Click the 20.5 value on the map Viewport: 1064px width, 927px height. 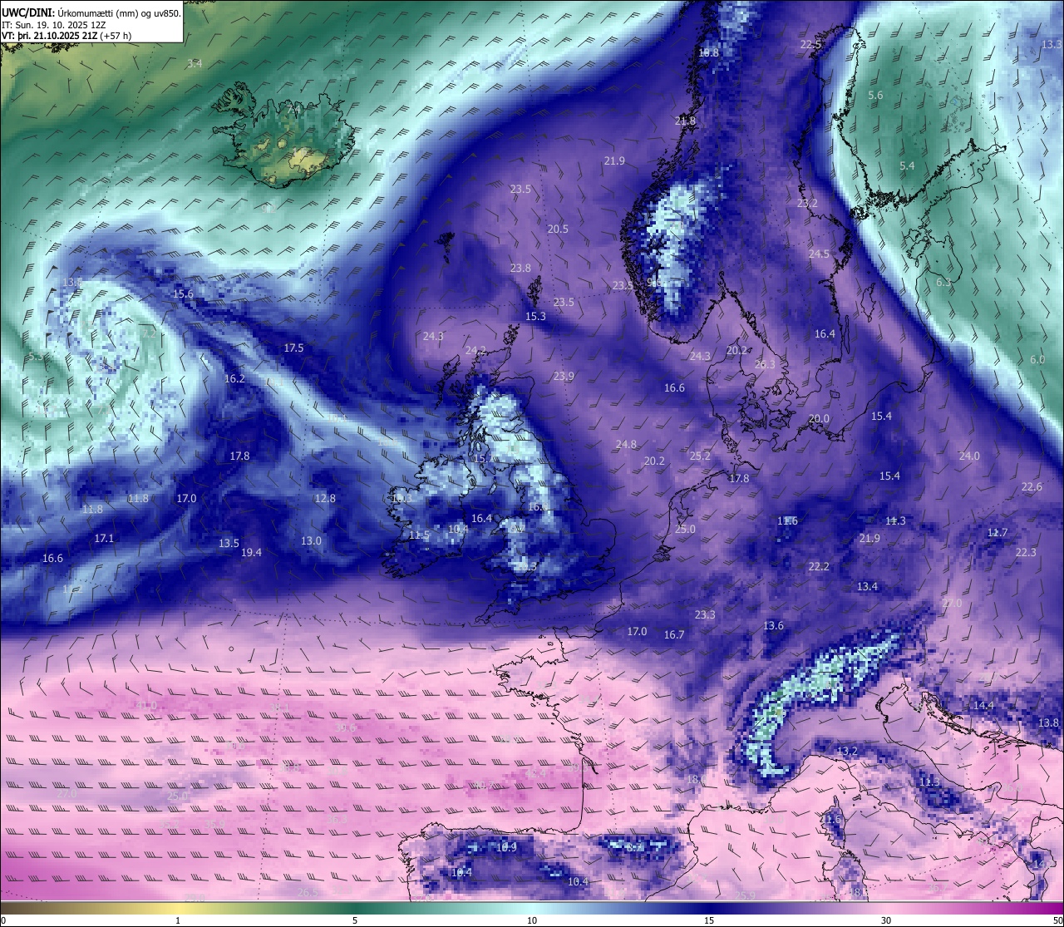coord(558,229)
